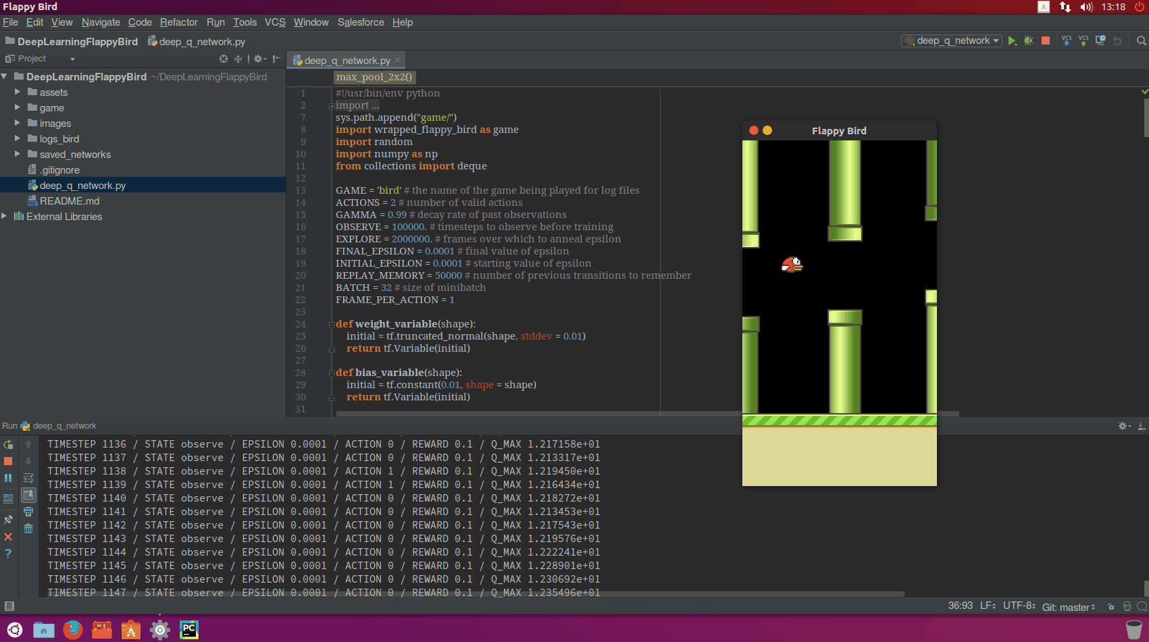Open the File menu
The image size is (1149, 642).
10,22
